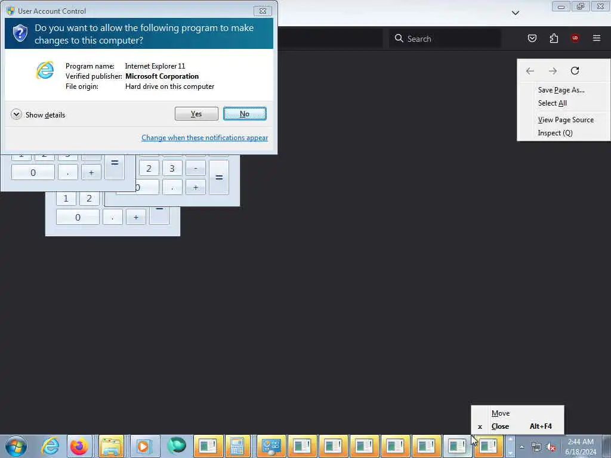The width and height of the screenshot is (611, 458).
Task: Click the Firefox Search field
Action: (x=445, y=39)
